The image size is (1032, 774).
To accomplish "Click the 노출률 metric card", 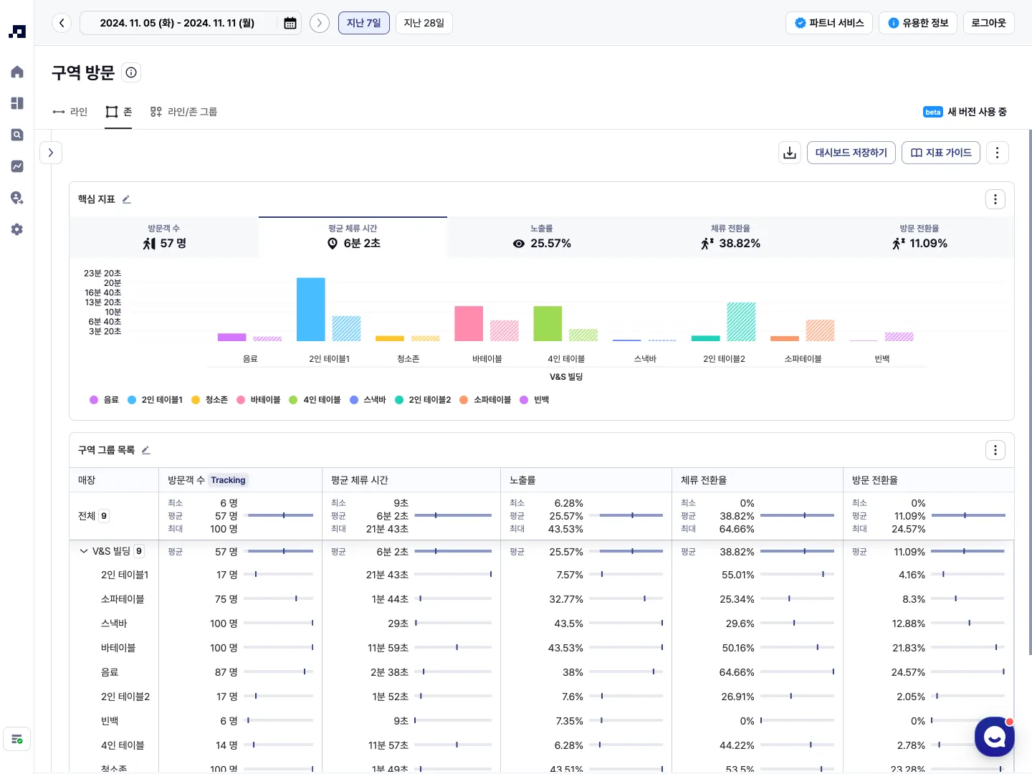I will [x=542, y=237].
